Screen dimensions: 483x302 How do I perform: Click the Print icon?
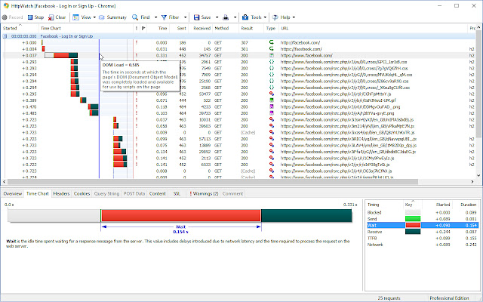click(x=227, y=17)
